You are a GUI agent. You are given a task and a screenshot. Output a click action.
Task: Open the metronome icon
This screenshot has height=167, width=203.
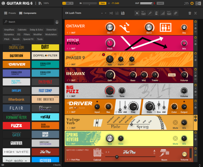[156, 13]
